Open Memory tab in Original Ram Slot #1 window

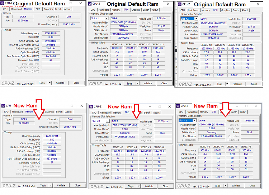[x=116, y=10]
